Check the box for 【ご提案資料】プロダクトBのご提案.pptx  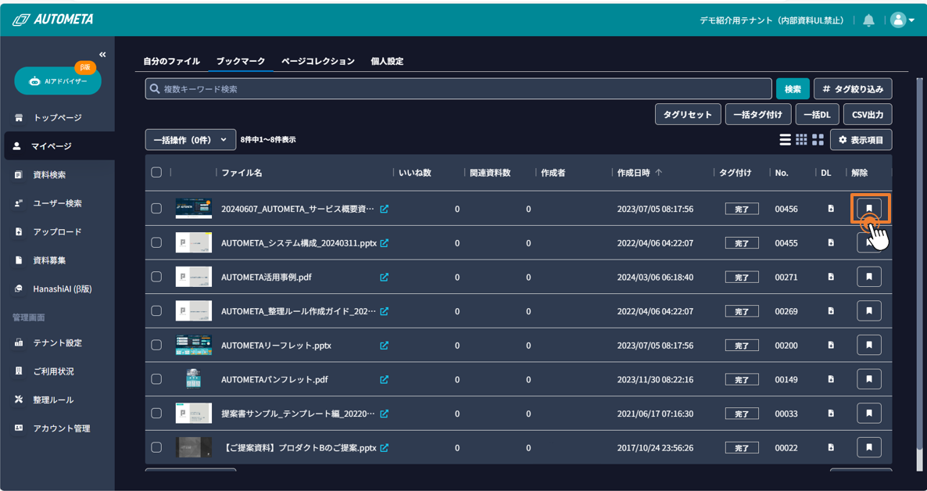[156, 447]
